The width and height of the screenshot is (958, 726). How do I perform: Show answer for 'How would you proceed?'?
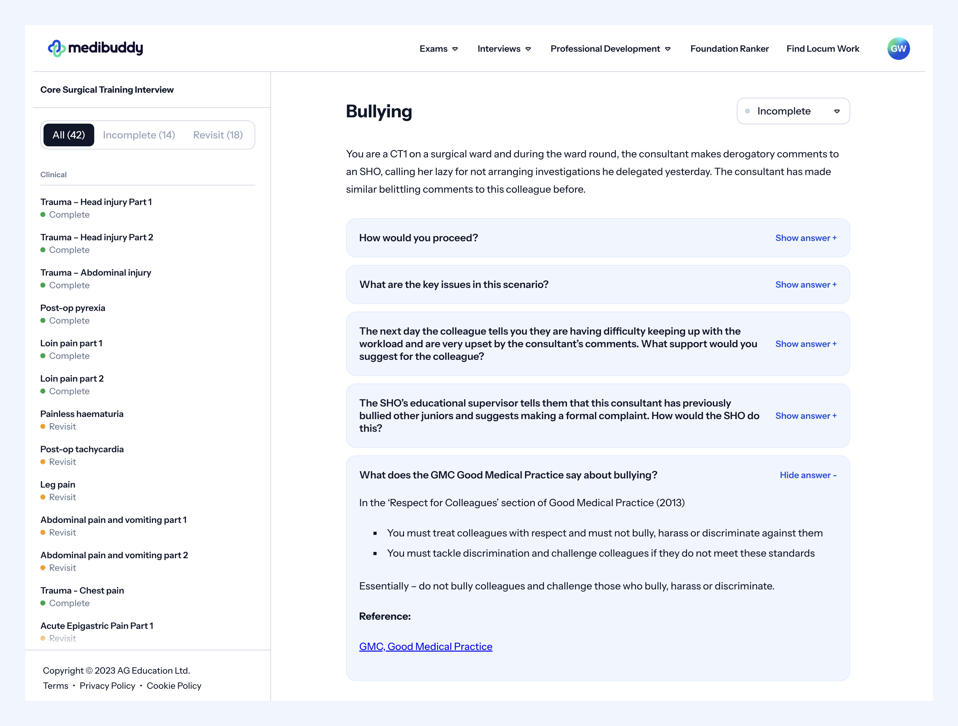pyautogui.click(x=805, y=238)
